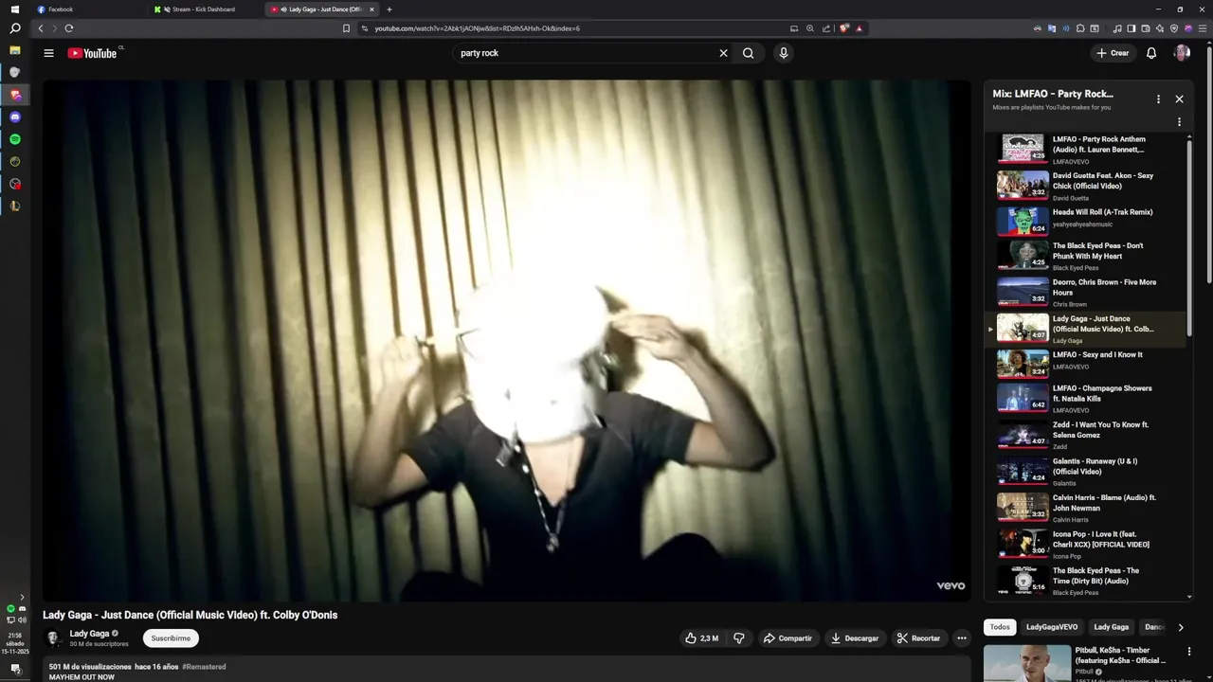The image size is (1213, 682).
Task: Play David Guetta Sexy Chick from playlist
Action: pos(1085,186)
